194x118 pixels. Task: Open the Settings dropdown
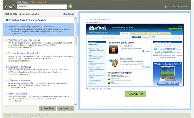click(x=174, y=7)
